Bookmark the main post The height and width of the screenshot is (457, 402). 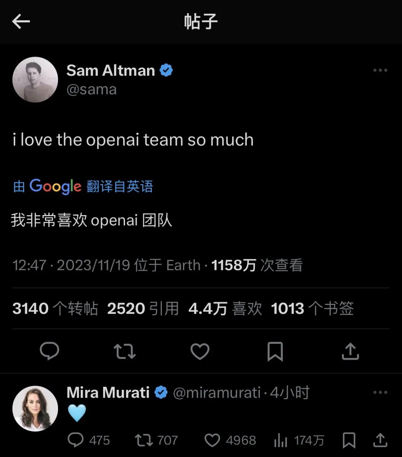(275, 351)
